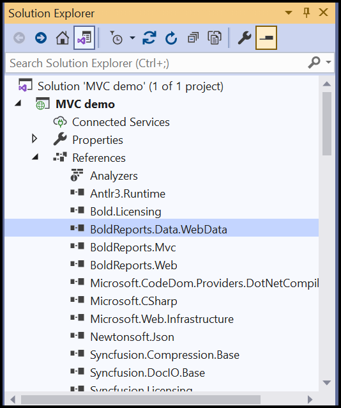This screenshot has height=408, width=341.
Task: Select Antlr3.Runtime reference
Action: [128, 194]
